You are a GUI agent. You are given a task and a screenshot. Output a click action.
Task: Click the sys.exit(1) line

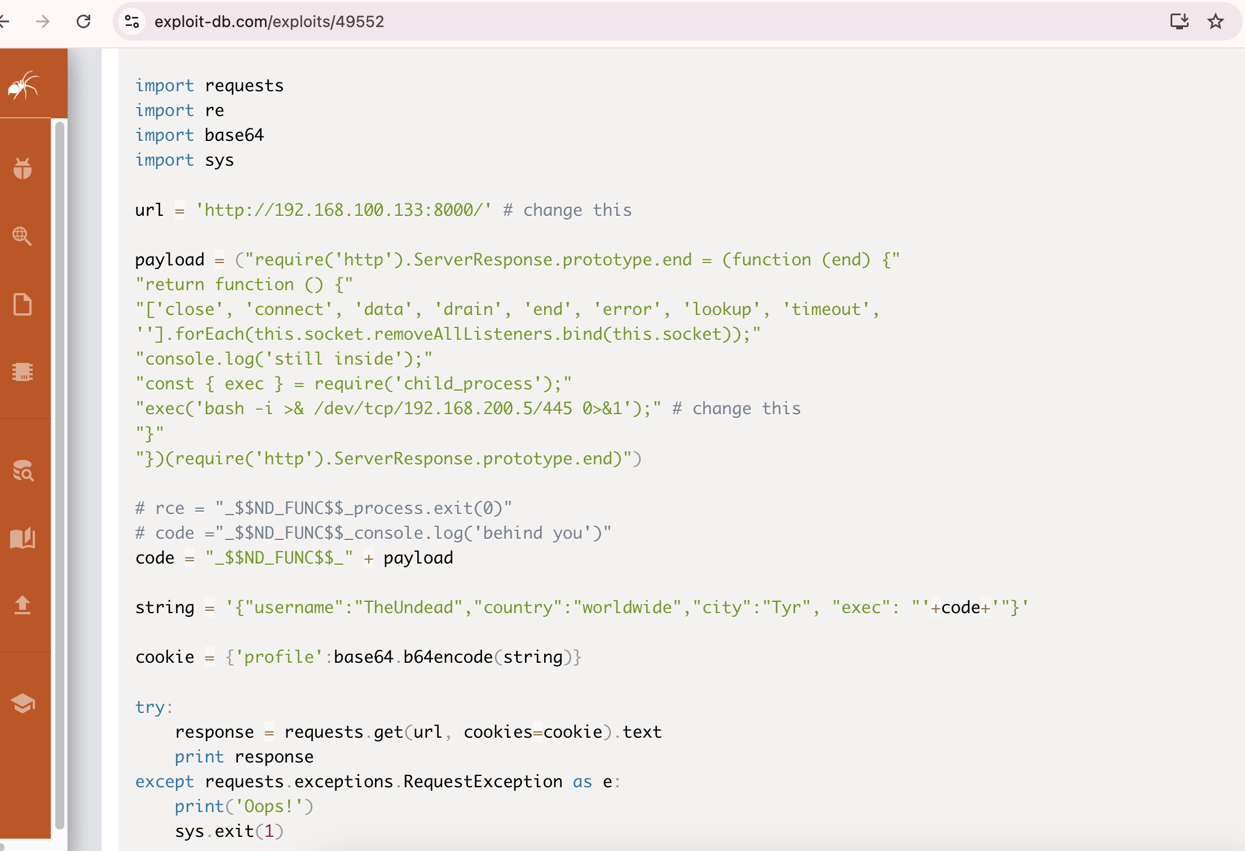pos(229,831)
